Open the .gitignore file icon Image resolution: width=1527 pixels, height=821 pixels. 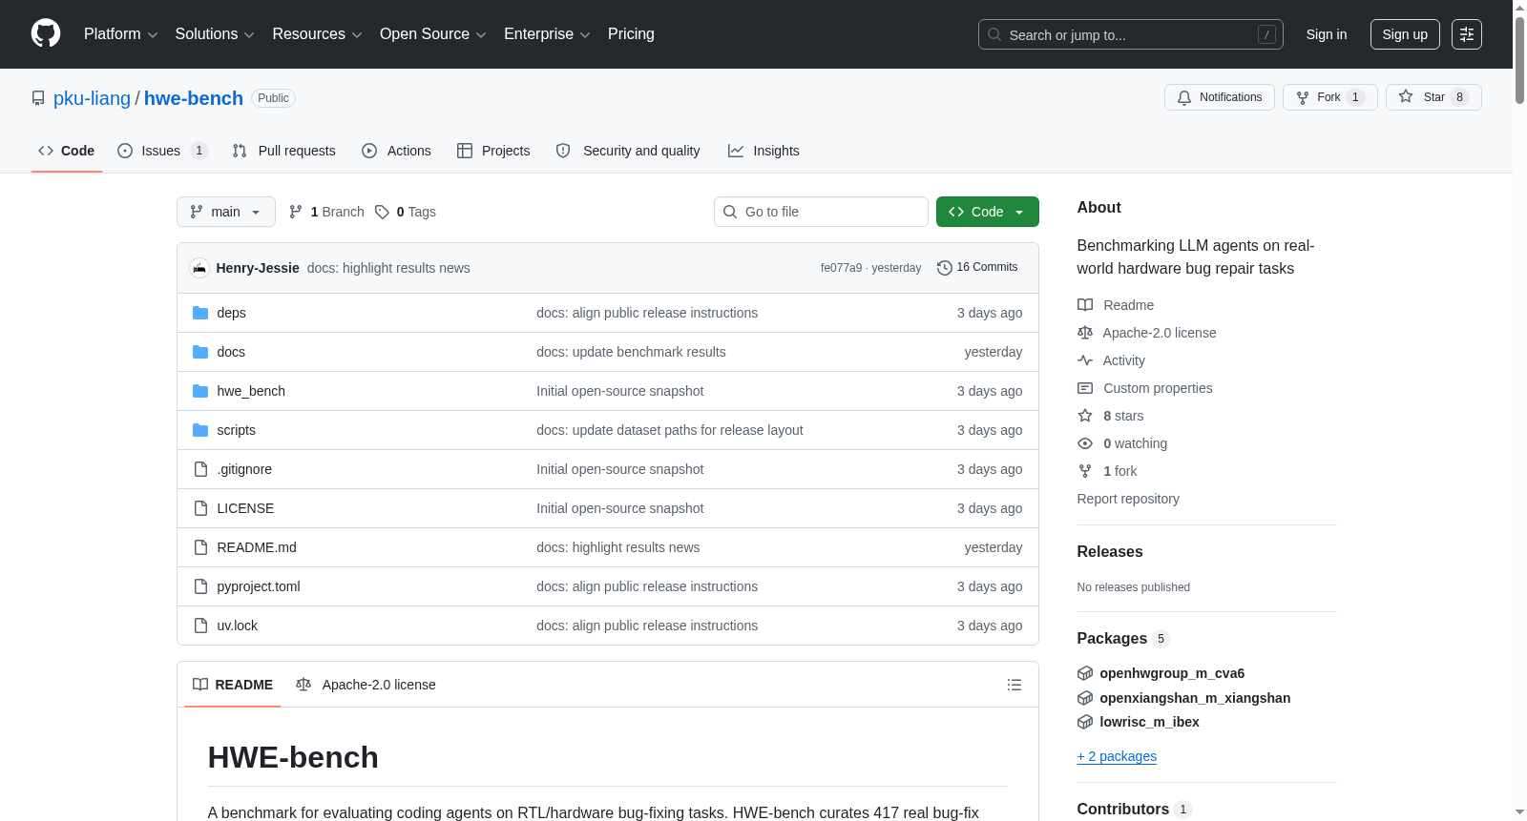(x=200, y=469)
